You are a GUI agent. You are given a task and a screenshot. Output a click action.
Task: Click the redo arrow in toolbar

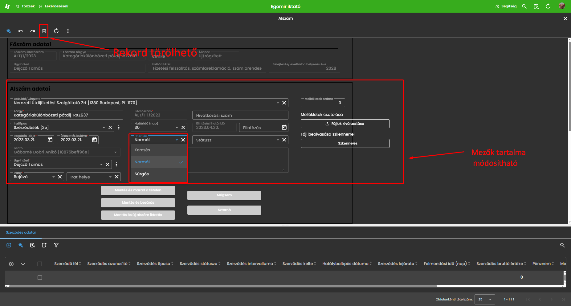(32, 31)
